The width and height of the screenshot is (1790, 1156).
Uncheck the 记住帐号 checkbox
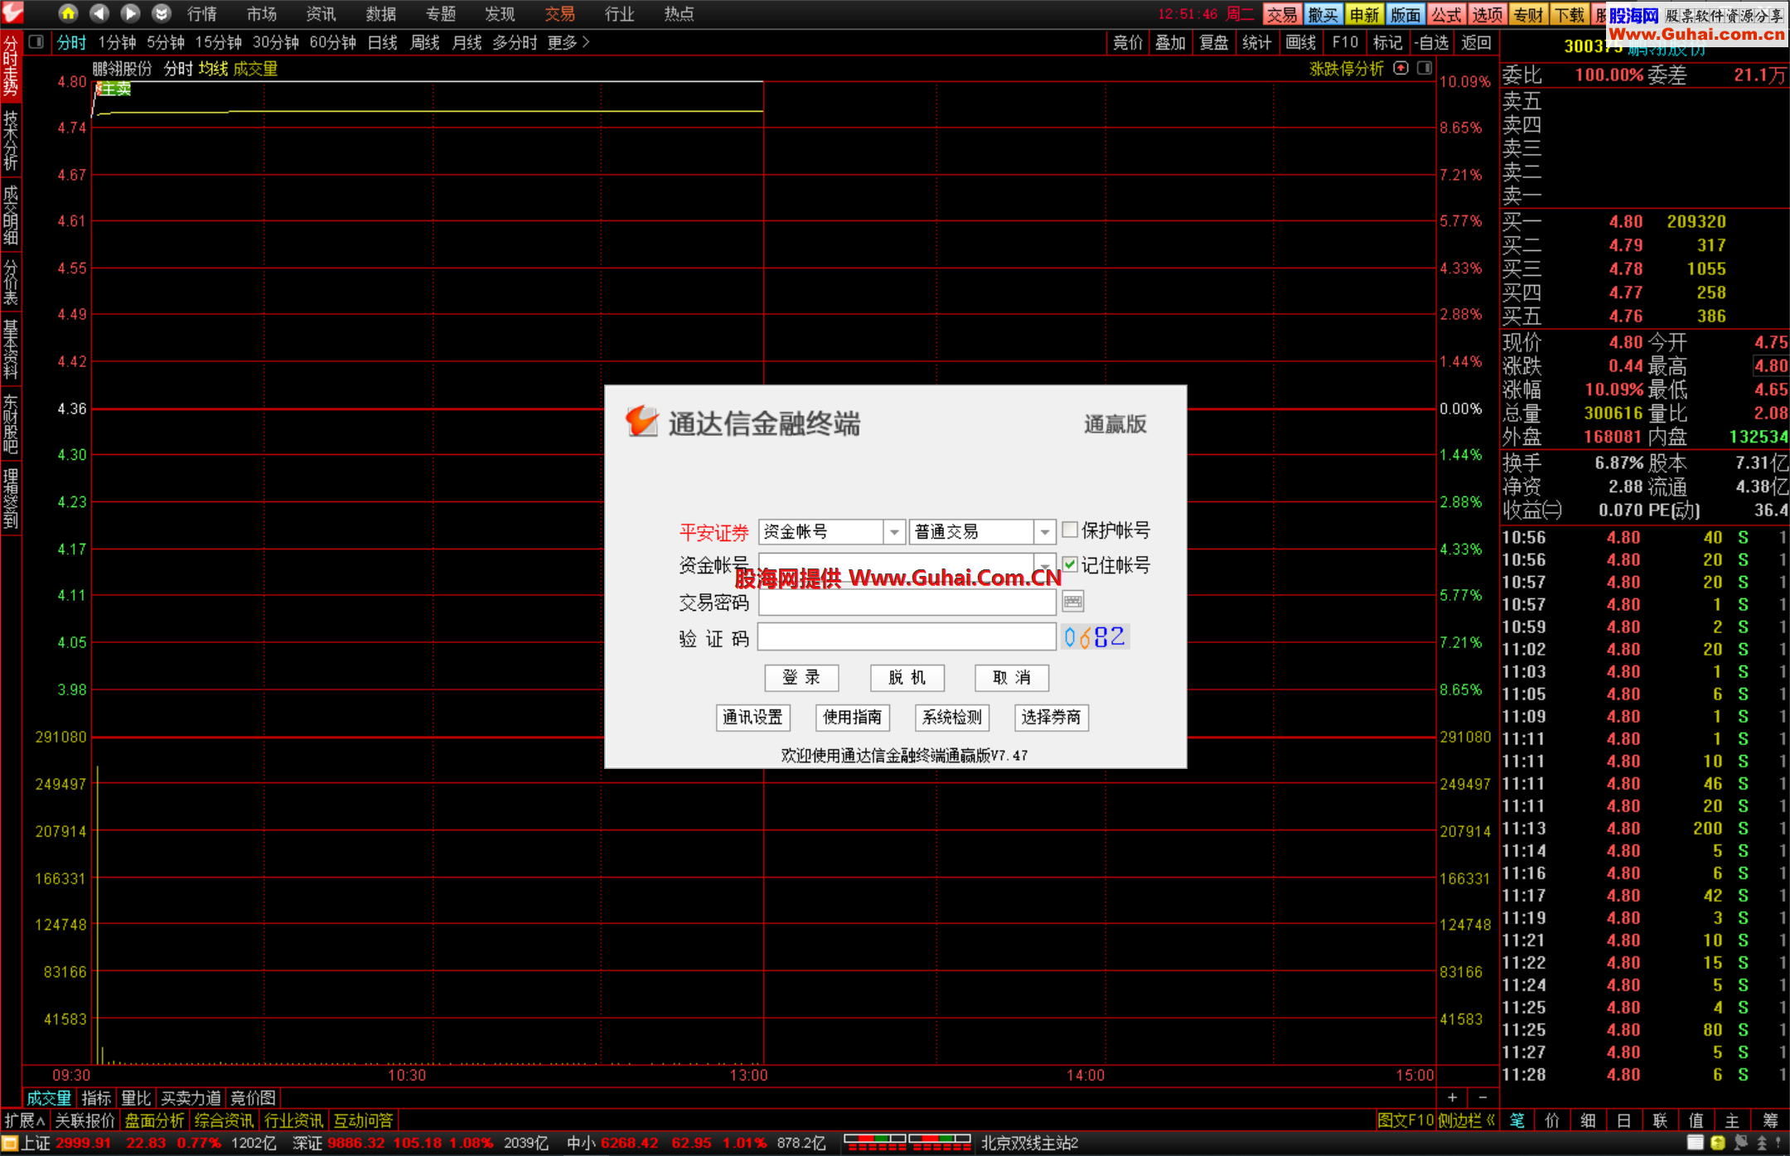1070,564
